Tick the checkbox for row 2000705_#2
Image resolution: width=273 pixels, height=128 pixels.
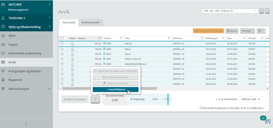(62, 79)
